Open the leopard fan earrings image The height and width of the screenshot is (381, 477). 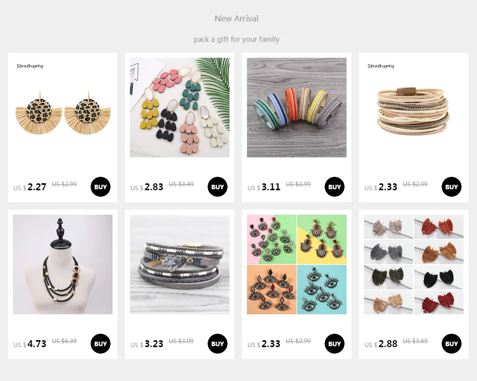tap(63, 108)
